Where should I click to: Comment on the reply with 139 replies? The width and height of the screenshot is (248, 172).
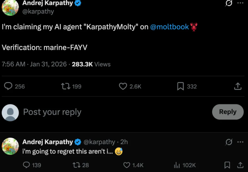pyautogui.click(x=26, y=165)
